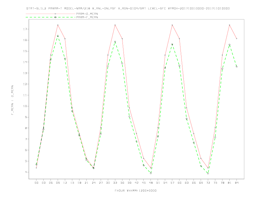The image size is (258, 199).
Task: Click x-axis tick label 03
Action: tap(43, 183)
